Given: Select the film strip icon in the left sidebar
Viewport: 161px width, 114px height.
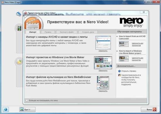Looking at the screenshot, I should [x=19, y=28].
